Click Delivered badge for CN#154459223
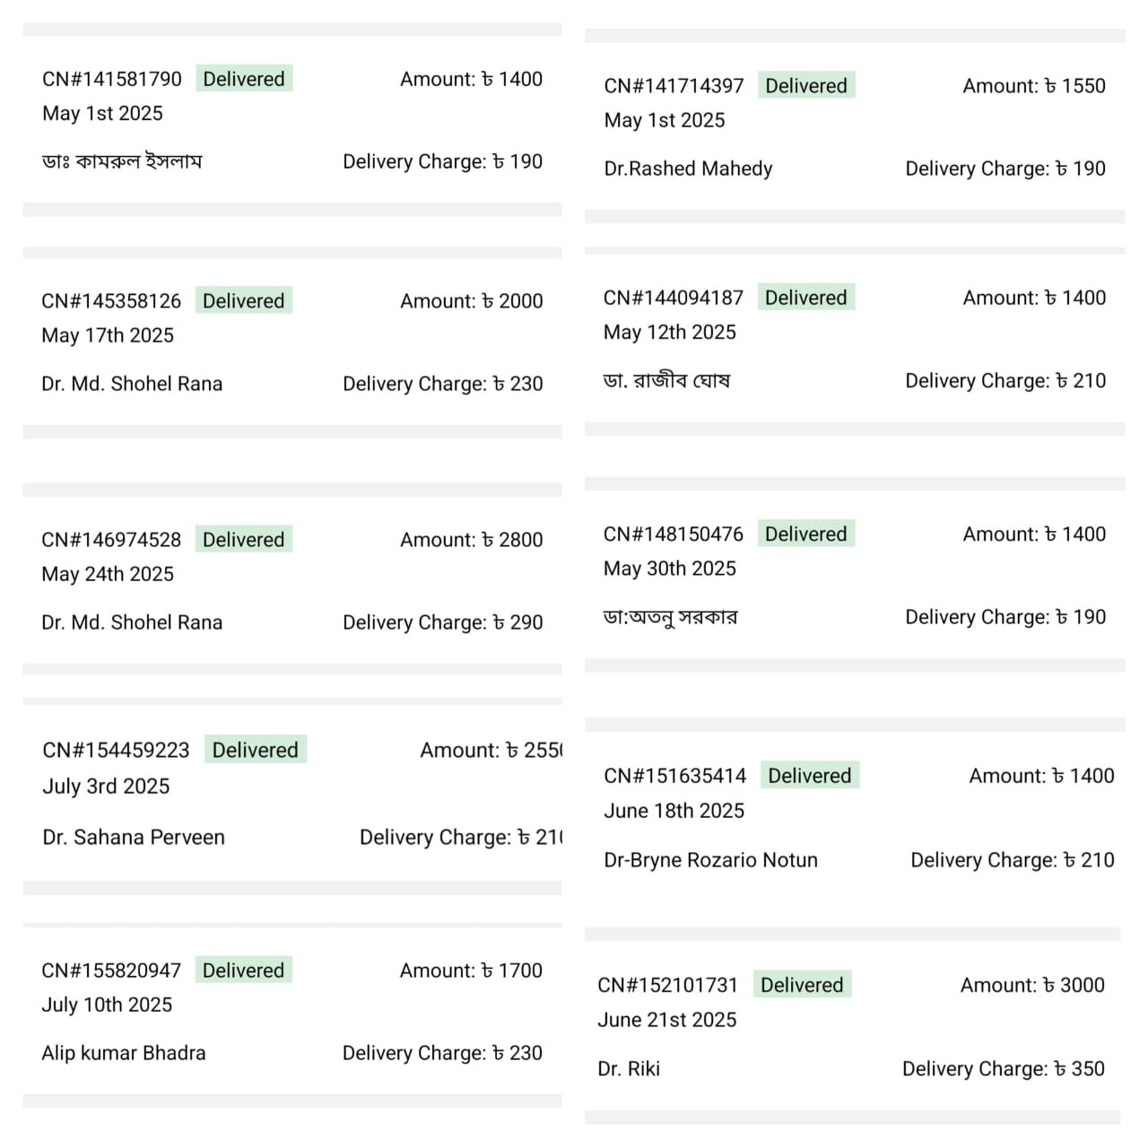Viewport: 1148px width, 1148px height. (255, 750)
